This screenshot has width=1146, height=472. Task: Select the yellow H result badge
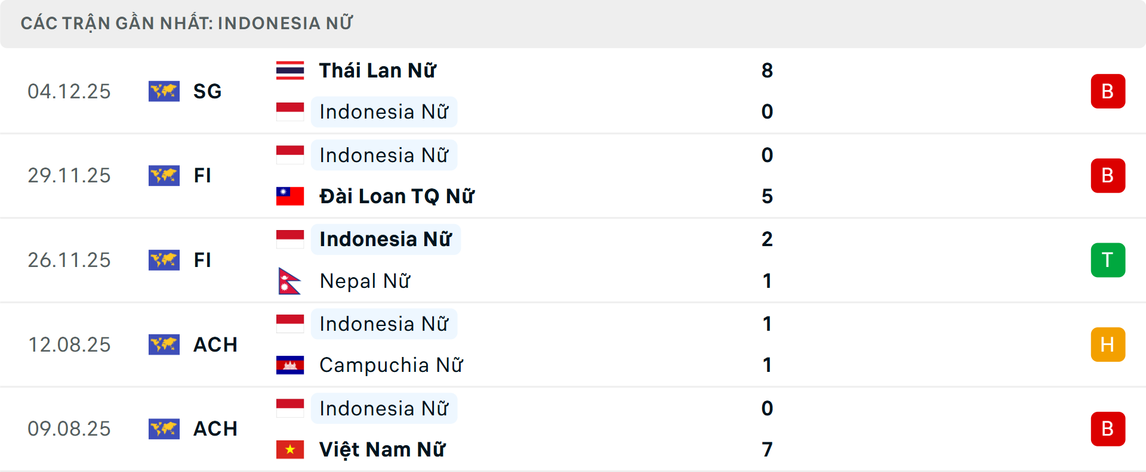pyautogui.click(x=1108, y=344)
